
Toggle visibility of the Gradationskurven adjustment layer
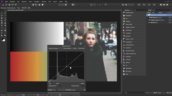point(171,15)
